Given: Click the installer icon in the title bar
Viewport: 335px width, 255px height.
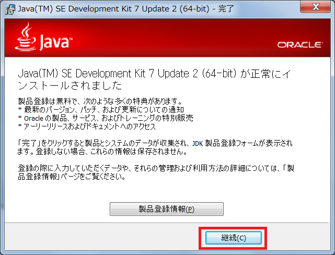Looking at the screenshot, I should 10,9.
